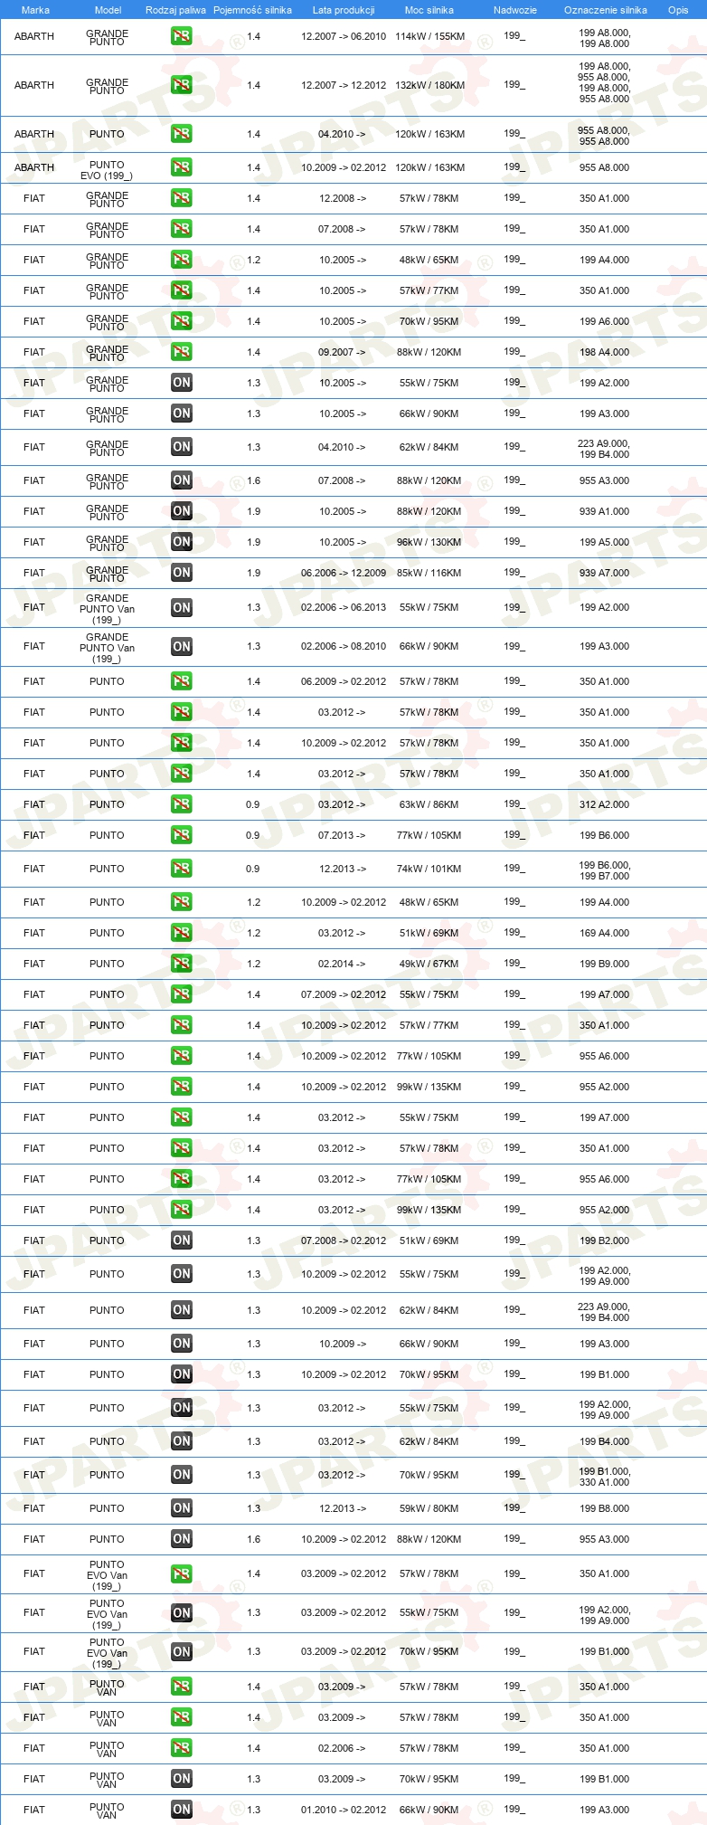Viewport: 707px width, 1825px height.
Task: Click PB fuel icon in Abarth 114kW / 155KM row
Action: click(182, 36)
